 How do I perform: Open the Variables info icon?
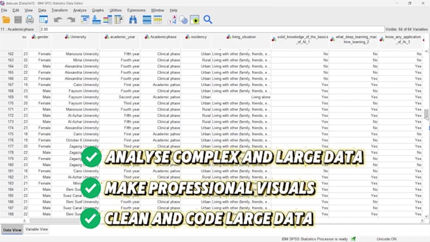107,20
